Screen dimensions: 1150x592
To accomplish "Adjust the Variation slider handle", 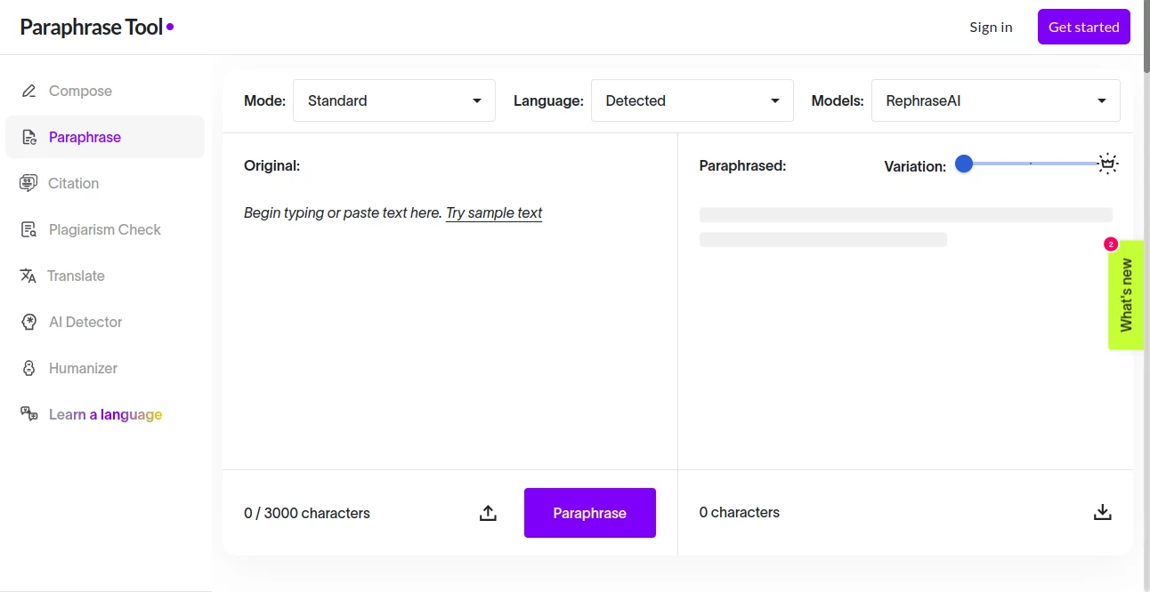I will pyautogui.click(x=963, y=164).
